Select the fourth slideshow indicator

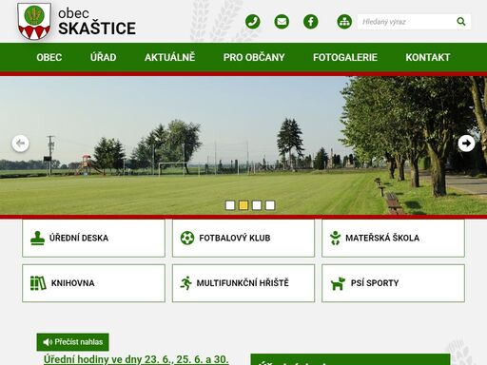(270, 205)
